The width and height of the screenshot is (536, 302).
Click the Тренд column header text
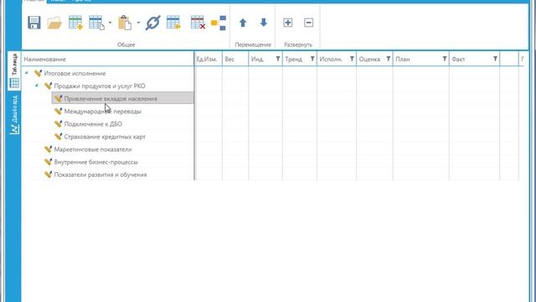294,60
